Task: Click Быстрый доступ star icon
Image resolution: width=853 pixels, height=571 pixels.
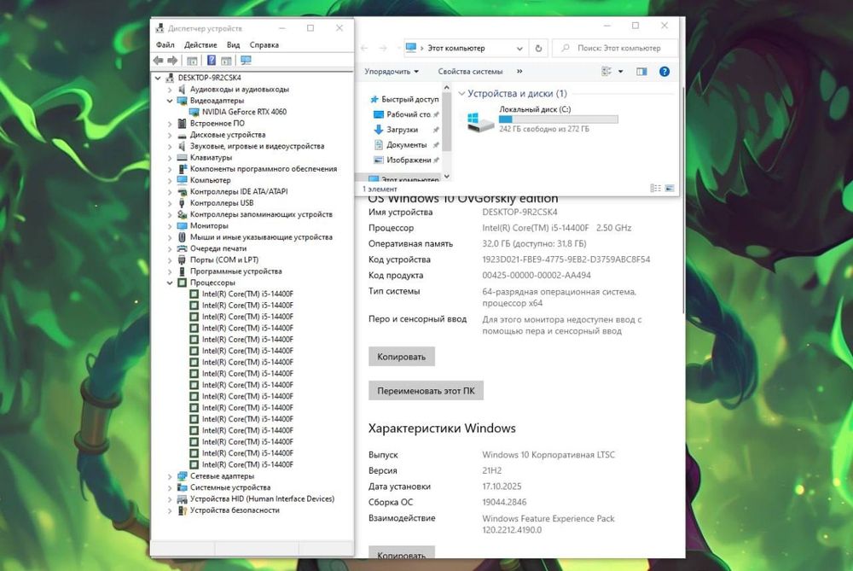Action: 374,99
